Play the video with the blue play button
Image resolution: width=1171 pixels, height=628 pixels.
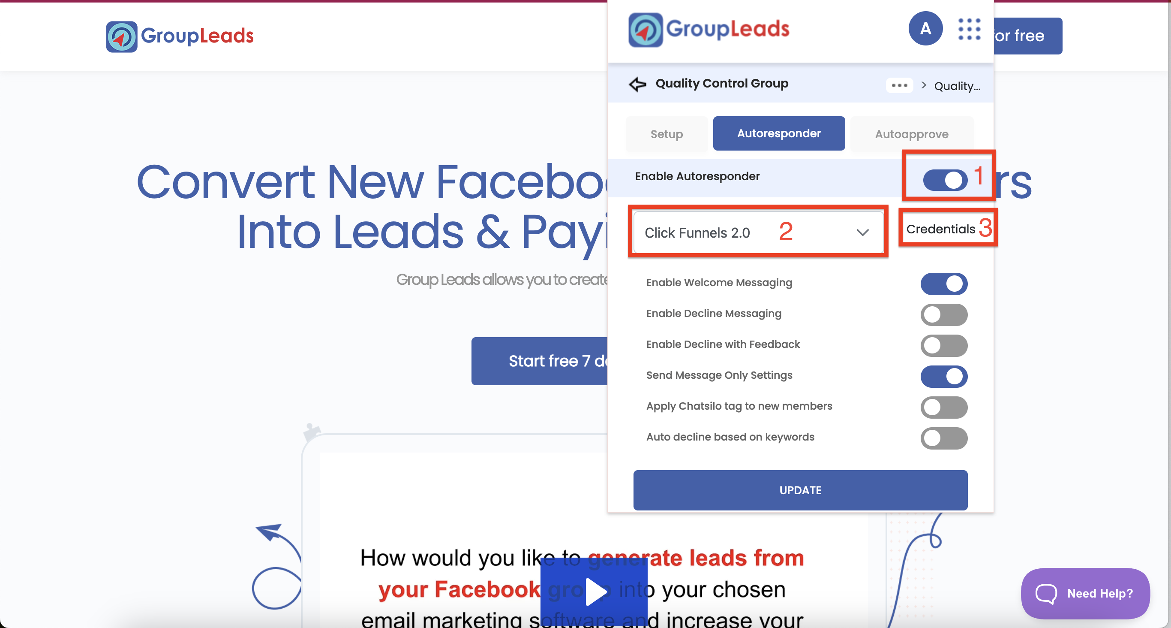594,592
